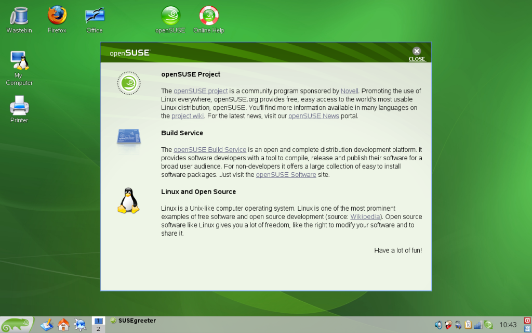Click the home folder icon in the panel
The width and height of the screenshot is (532, 333).
pos(63,325)
